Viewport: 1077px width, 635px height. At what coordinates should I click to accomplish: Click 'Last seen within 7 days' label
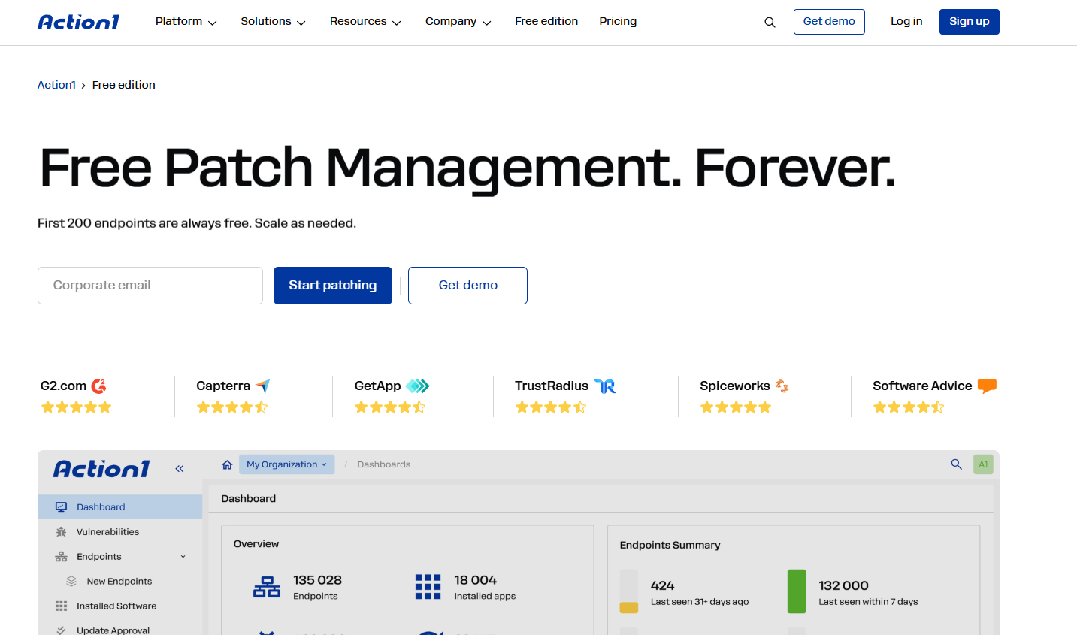click(x=868, y=602)
